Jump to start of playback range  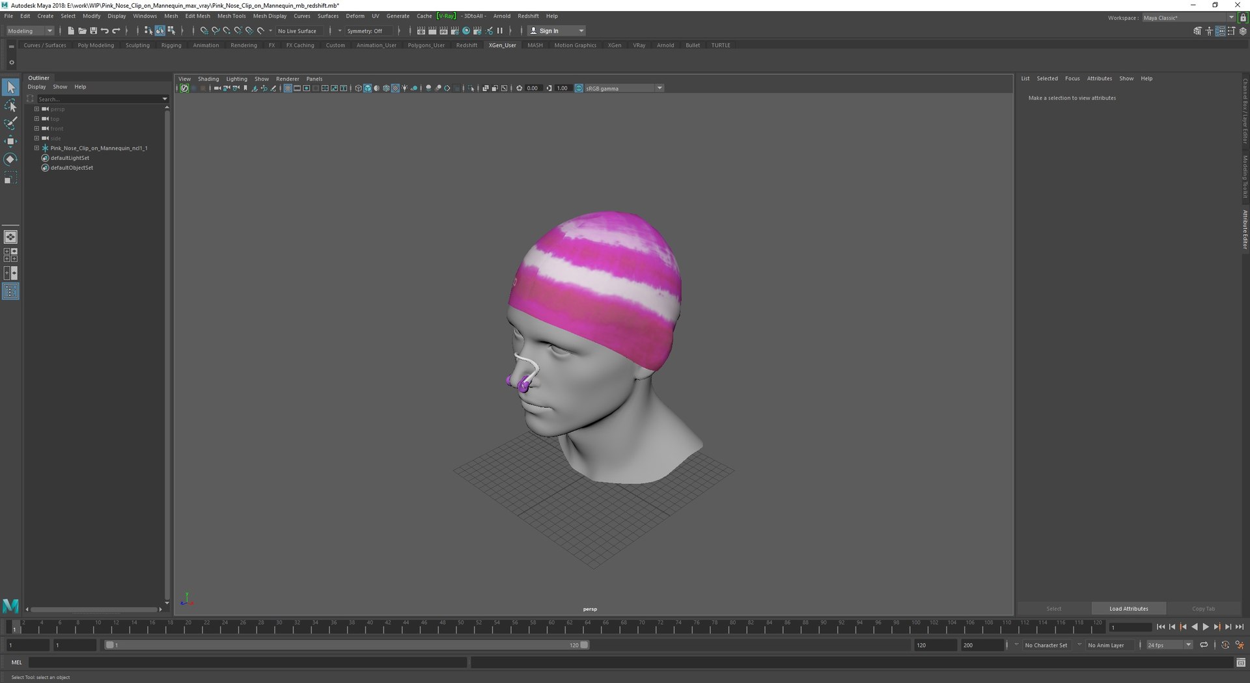coord(1161,627)
